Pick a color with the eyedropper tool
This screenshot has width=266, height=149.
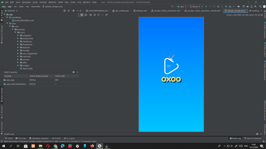pos(106,15)
